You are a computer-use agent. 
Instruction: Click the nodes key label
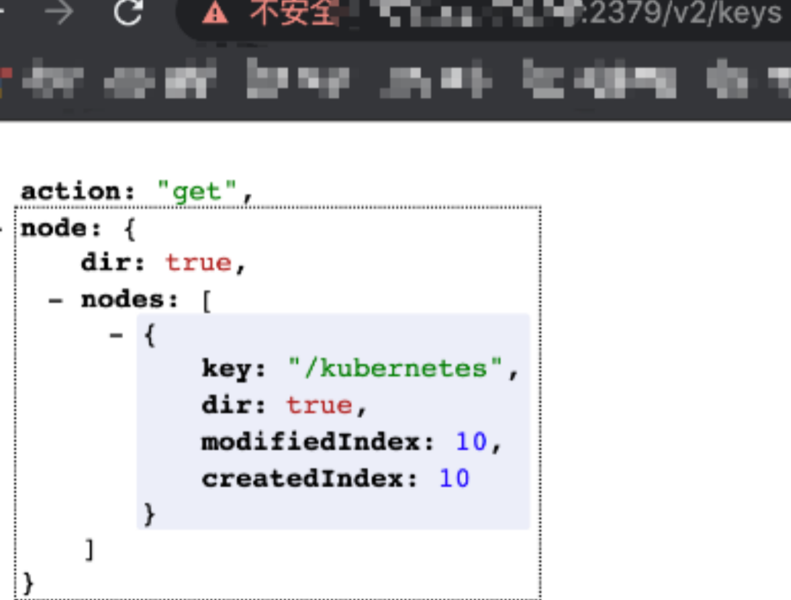click(129, 300)
